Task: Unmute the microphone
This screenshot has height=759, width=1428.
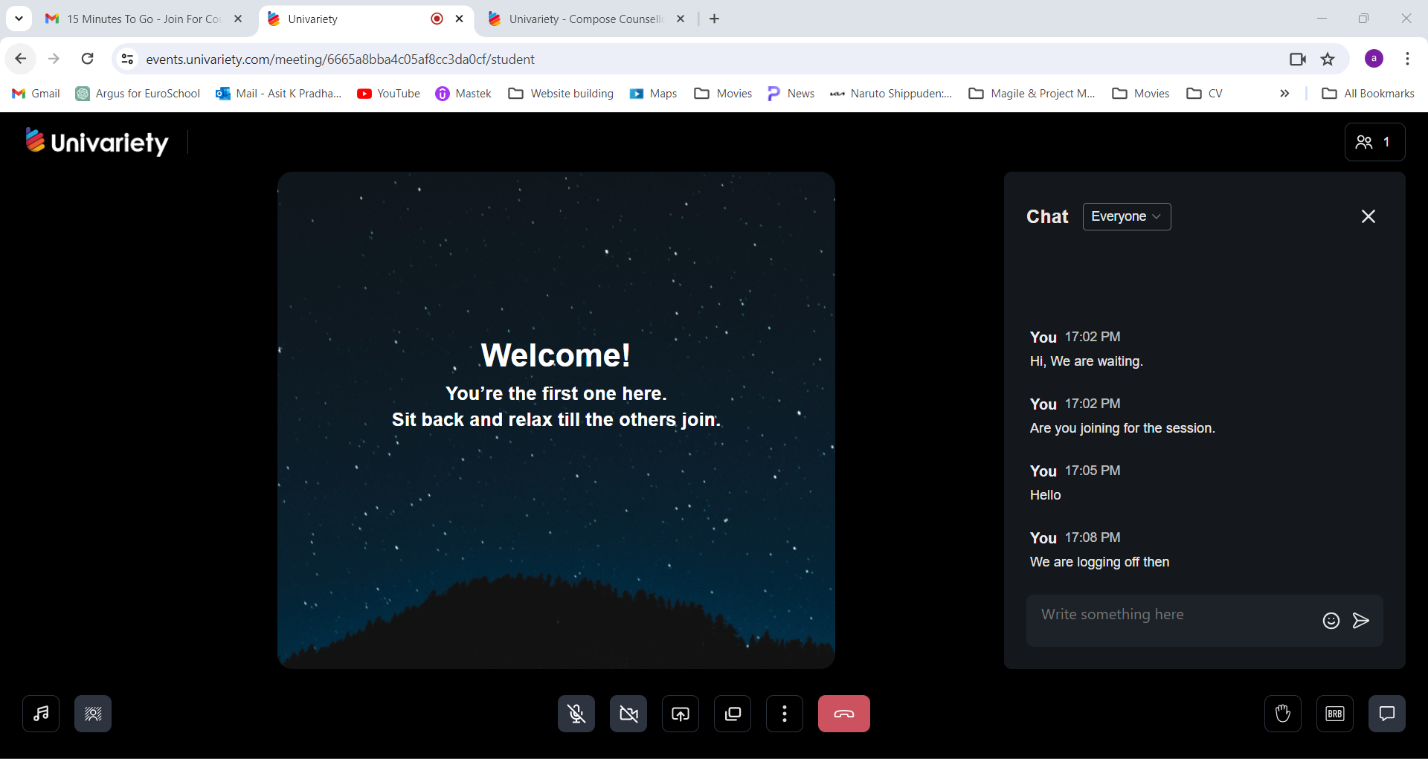Action: (x=576, y=714)
